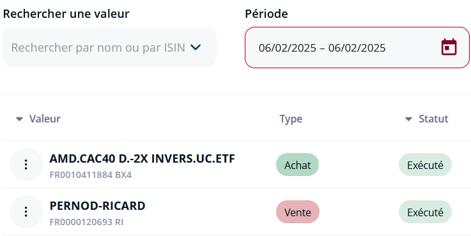Click the Type column header
The image size is (471, 236).
tap(291, 119)
